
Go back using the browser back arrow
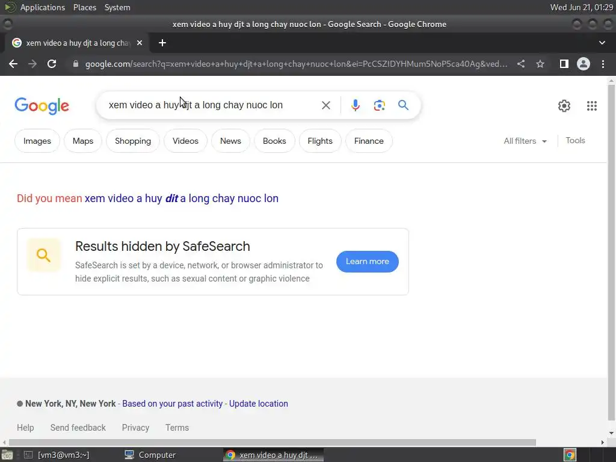[x=13, y=64]
